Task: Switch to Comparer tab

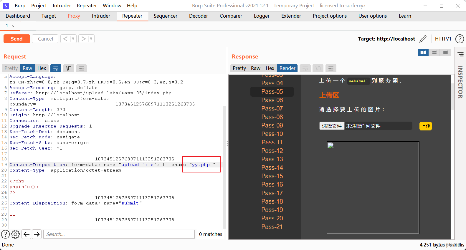Action: point(231,16)
